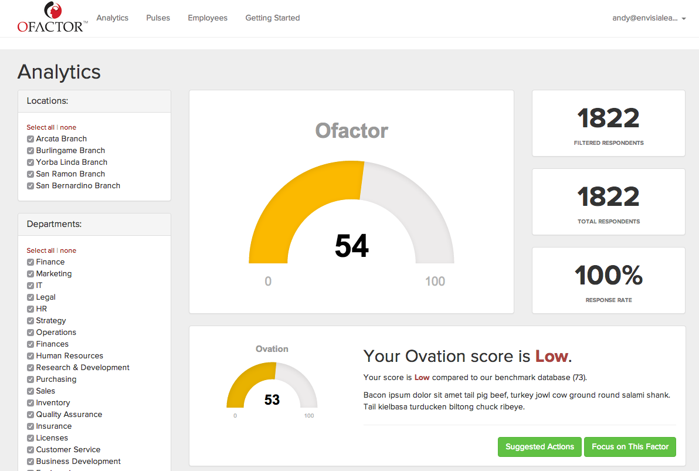Click the OFactor logo
Image resolution: width=699 pixels, height=471 pixels.
click(x=52, y=18)
